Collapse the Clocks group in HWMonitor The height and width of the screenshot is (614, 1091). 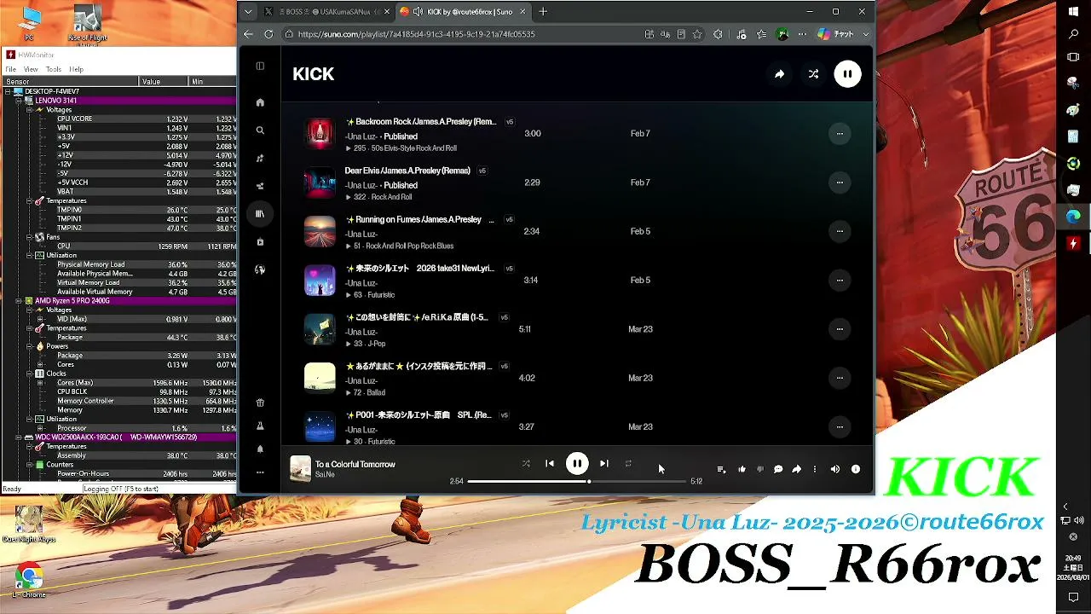click(28, 374)
